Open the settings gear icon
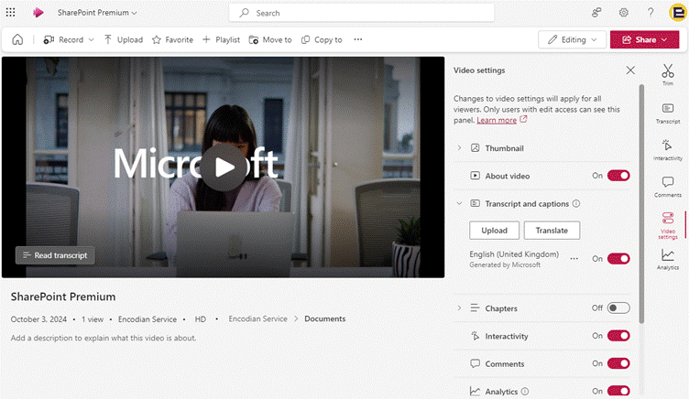This screenshot has height=399, width=689. tap(623, 13)
